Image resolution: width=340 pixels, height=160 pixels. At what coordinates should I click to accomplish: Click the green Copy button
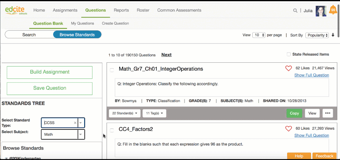point(294,113)
